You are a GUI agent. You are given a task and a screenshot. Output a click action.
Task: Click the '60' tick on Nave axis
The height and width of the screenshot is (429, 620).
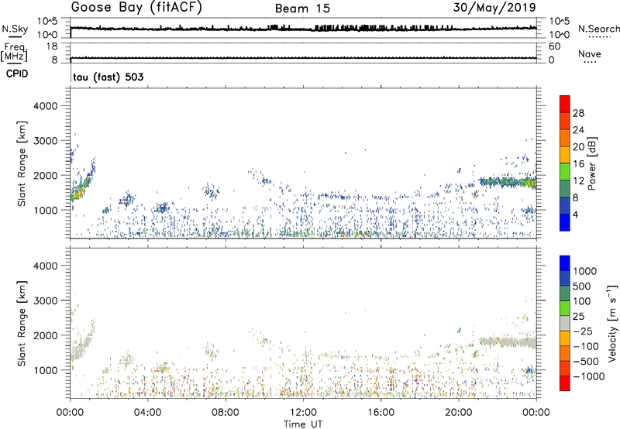click(554, 46)
